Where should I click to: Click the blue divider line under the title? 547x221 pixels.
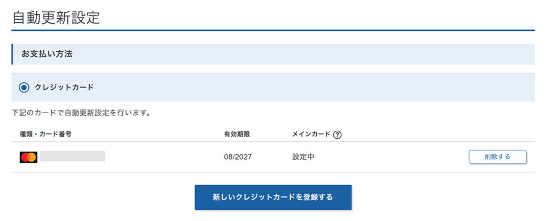273,30
